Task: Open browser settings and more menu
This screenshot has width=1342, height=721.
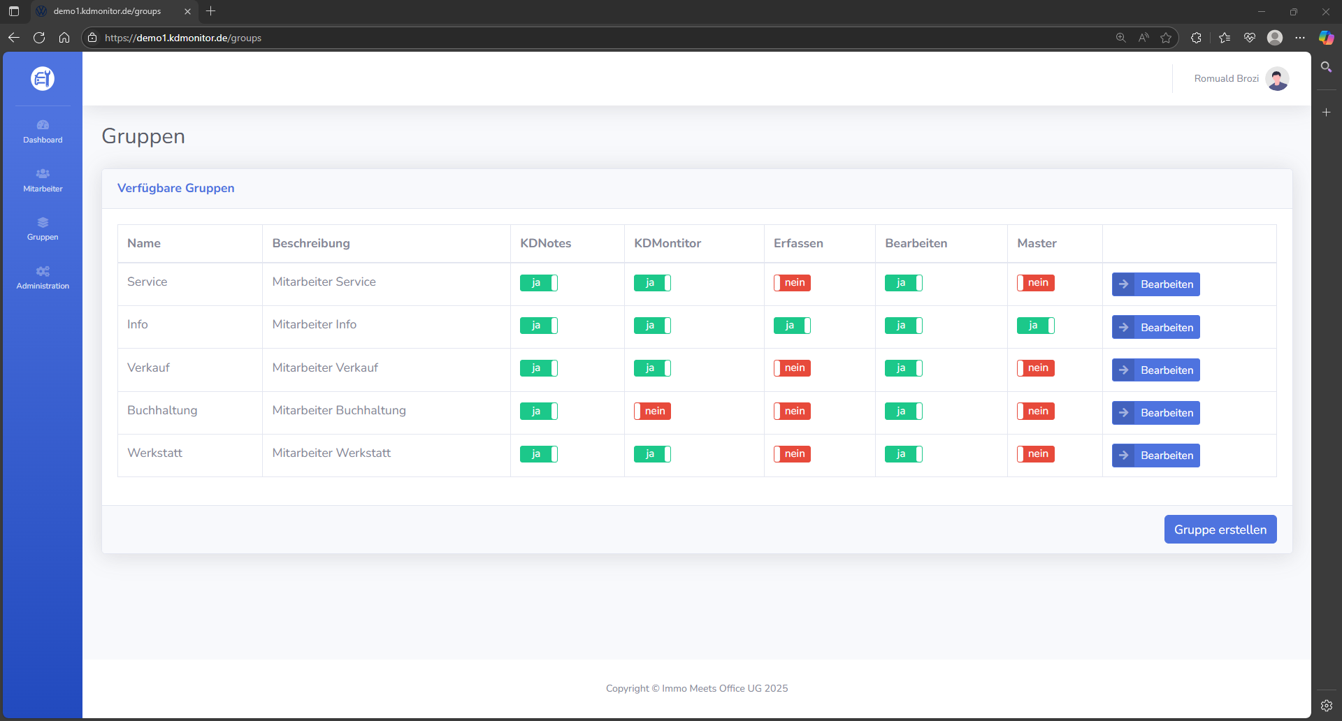Action: pos(1300,38)
